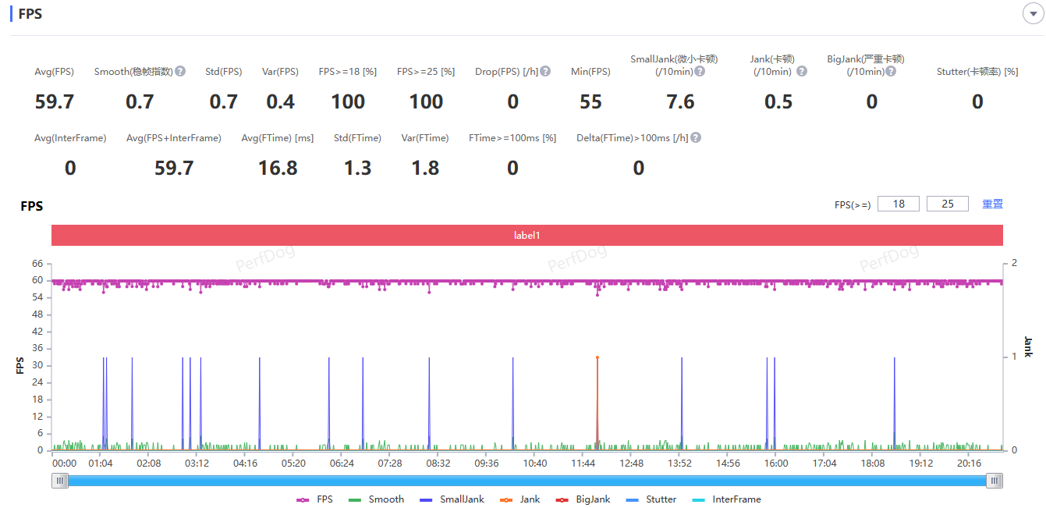Click help icon beside Jank (/10min)

tap(801, 71)
